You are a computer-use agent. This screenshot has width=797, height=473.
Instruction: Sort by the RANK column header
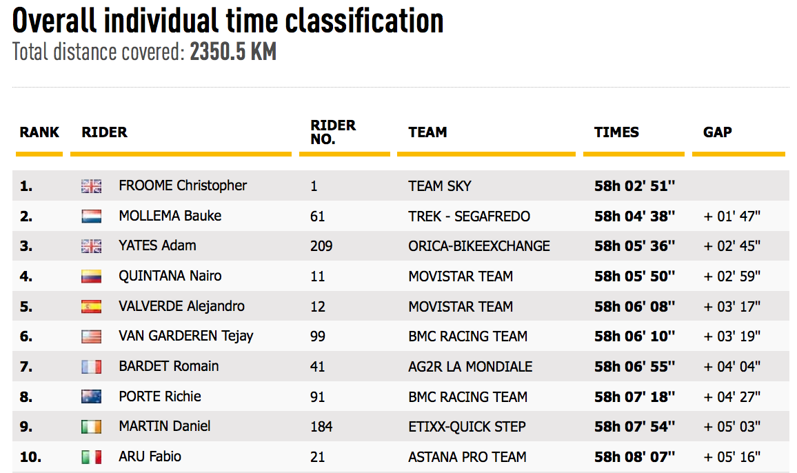pos(39,132)
